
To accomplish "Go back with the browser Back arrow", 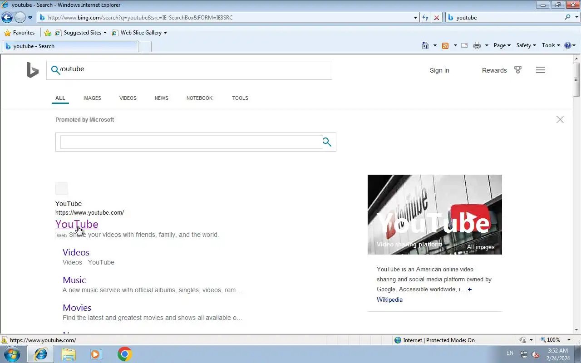I will point(7,18).
